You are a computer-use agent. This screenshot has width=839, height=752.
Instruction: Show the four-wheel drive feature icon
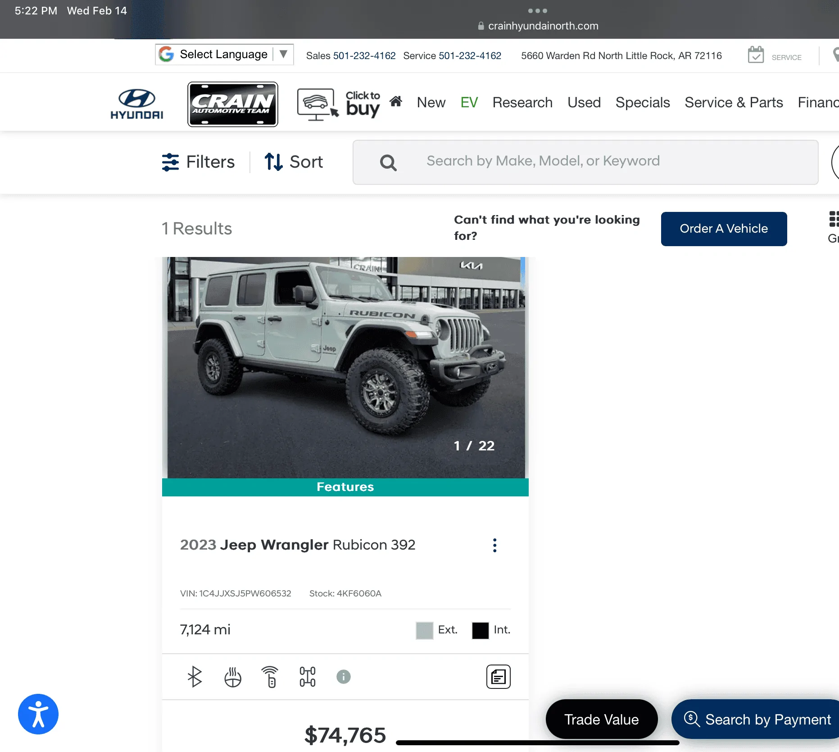point(308,677)
